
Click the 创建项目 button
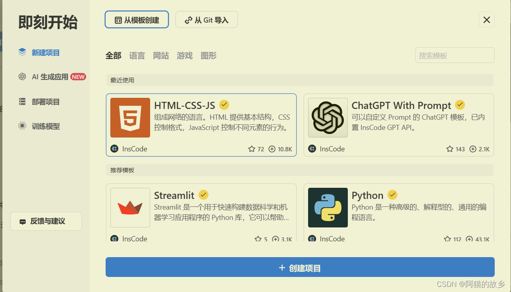(x=300, y=267)
